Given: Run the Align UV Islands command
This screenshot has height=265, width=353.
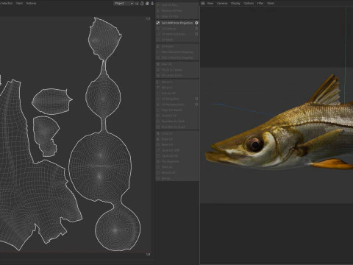Looking at the screenshot, I should click(177, 110).
